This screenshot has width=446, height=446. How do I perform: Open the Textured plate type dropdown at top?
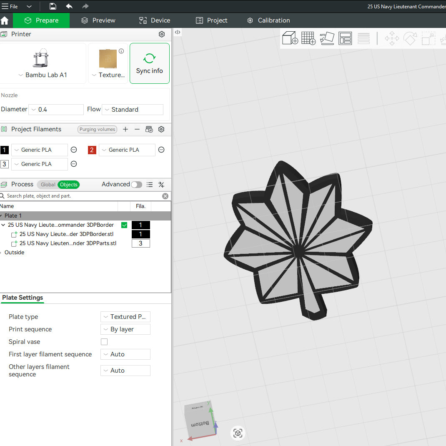pyautogui.click(x=108, y=75)
